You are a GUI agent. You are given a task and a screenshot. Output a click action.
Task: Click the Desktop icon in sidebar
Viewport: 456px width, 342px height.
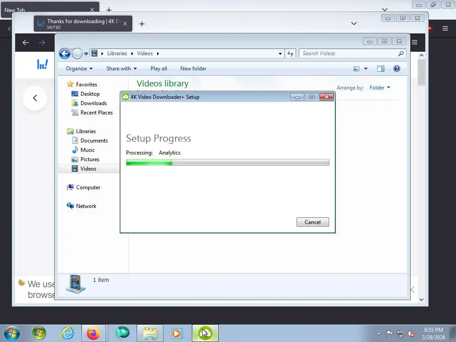[75, 94]
